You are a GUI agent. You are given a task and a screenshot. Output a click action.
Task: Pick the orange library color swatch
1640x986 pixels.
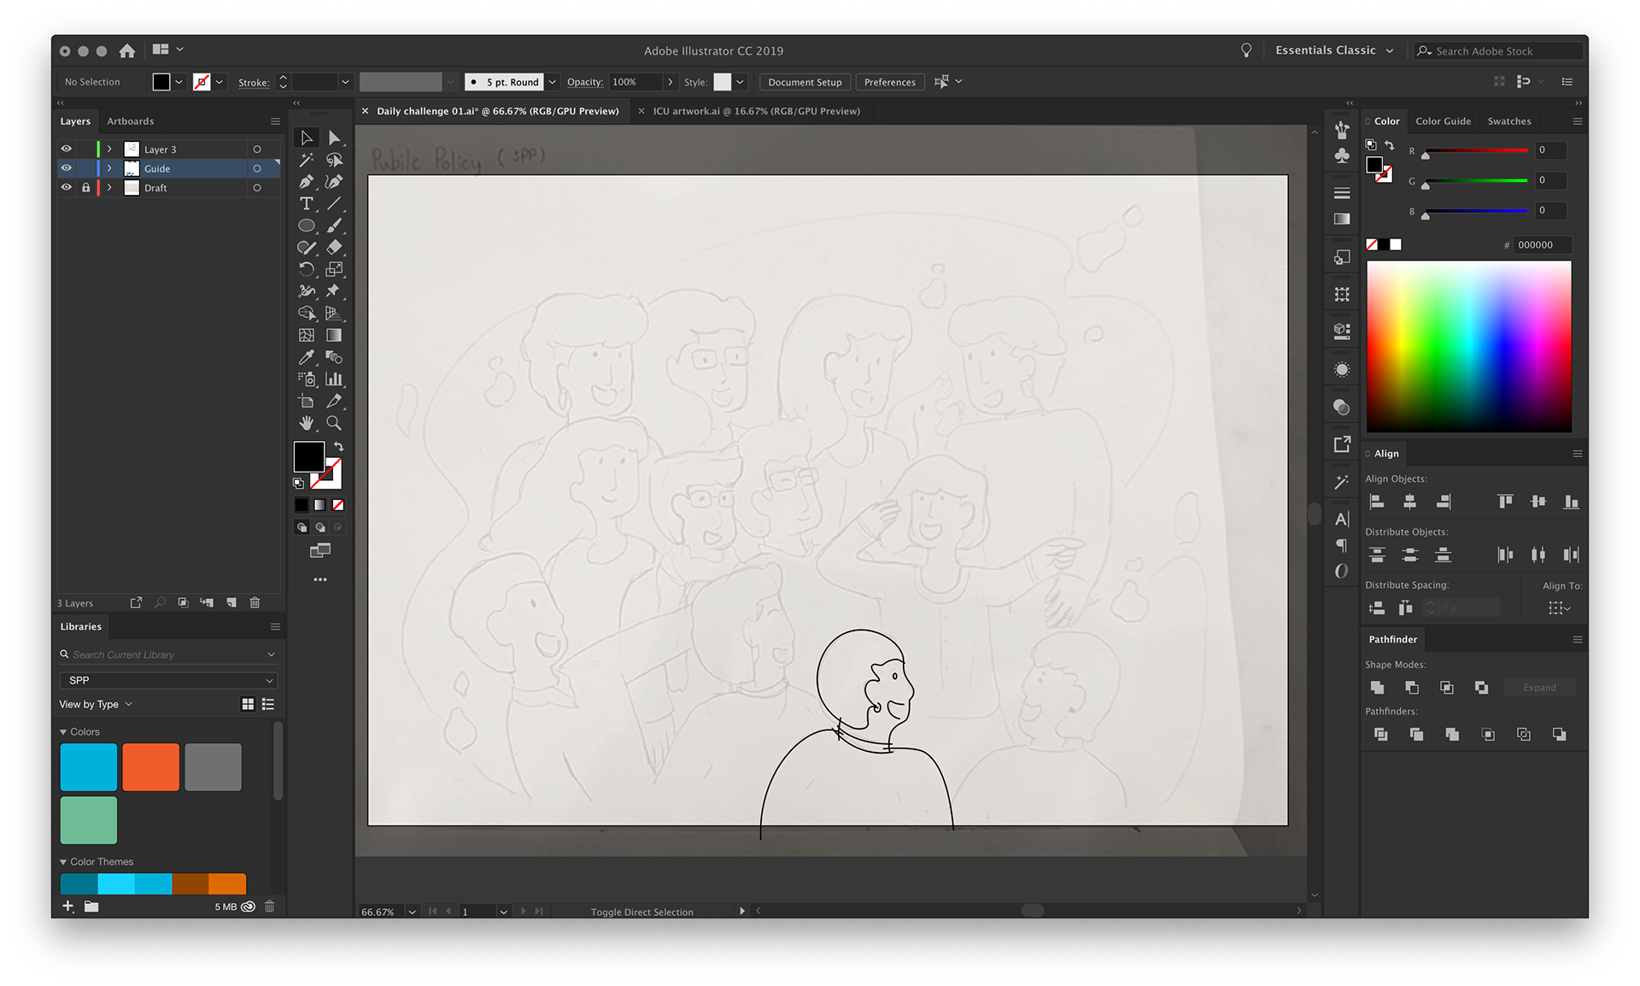(150, 766)
